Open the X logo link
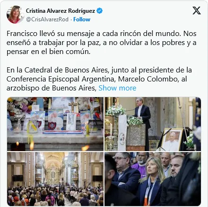 pos(197,11)
